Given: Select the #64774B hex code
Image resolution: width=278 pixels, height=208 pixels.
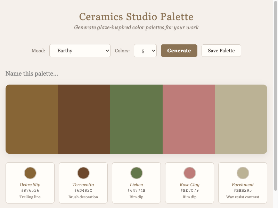Looking at the screenshot, I should click(137, 191).
